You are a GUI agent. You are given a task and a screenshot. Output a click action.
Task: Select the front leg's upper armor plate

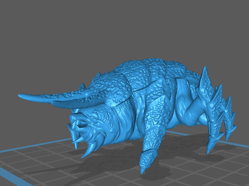(159, 112)
